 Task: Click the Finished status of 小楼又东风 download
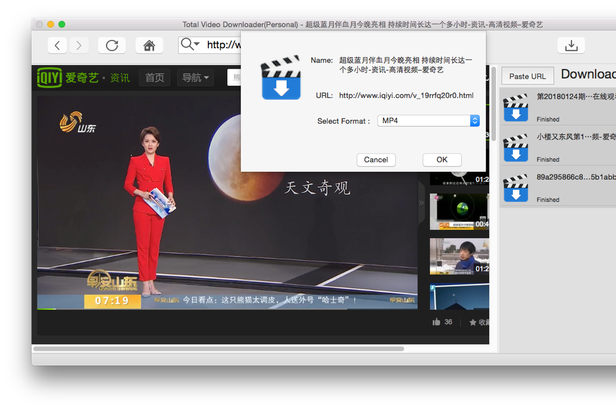coord(548,159)
